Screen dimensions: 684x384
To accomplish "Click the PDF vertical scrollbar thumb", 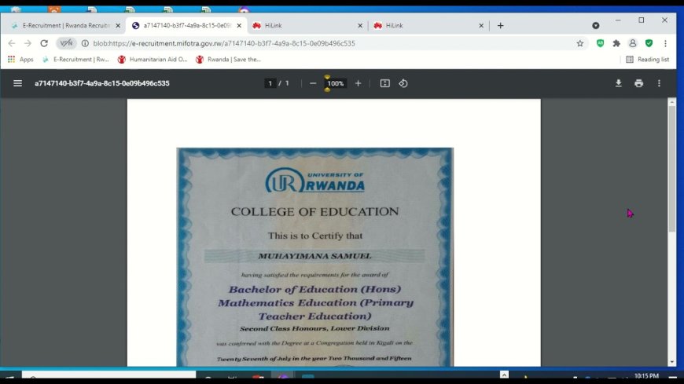I will point(671,169).
